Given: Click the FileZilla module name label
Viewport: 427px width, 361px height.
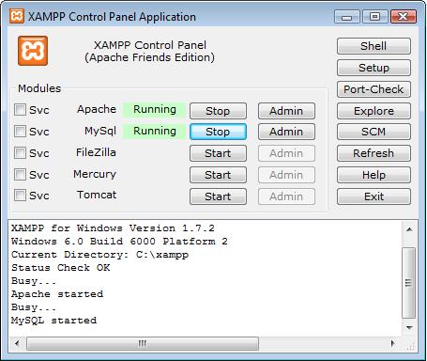Looking at the screenshot, I should click(x=96, y=152).
